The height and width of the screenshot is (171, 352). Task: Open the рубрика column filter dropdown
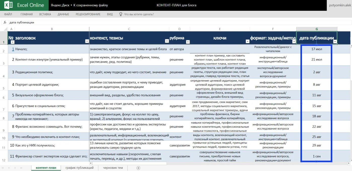coord(188,42)
